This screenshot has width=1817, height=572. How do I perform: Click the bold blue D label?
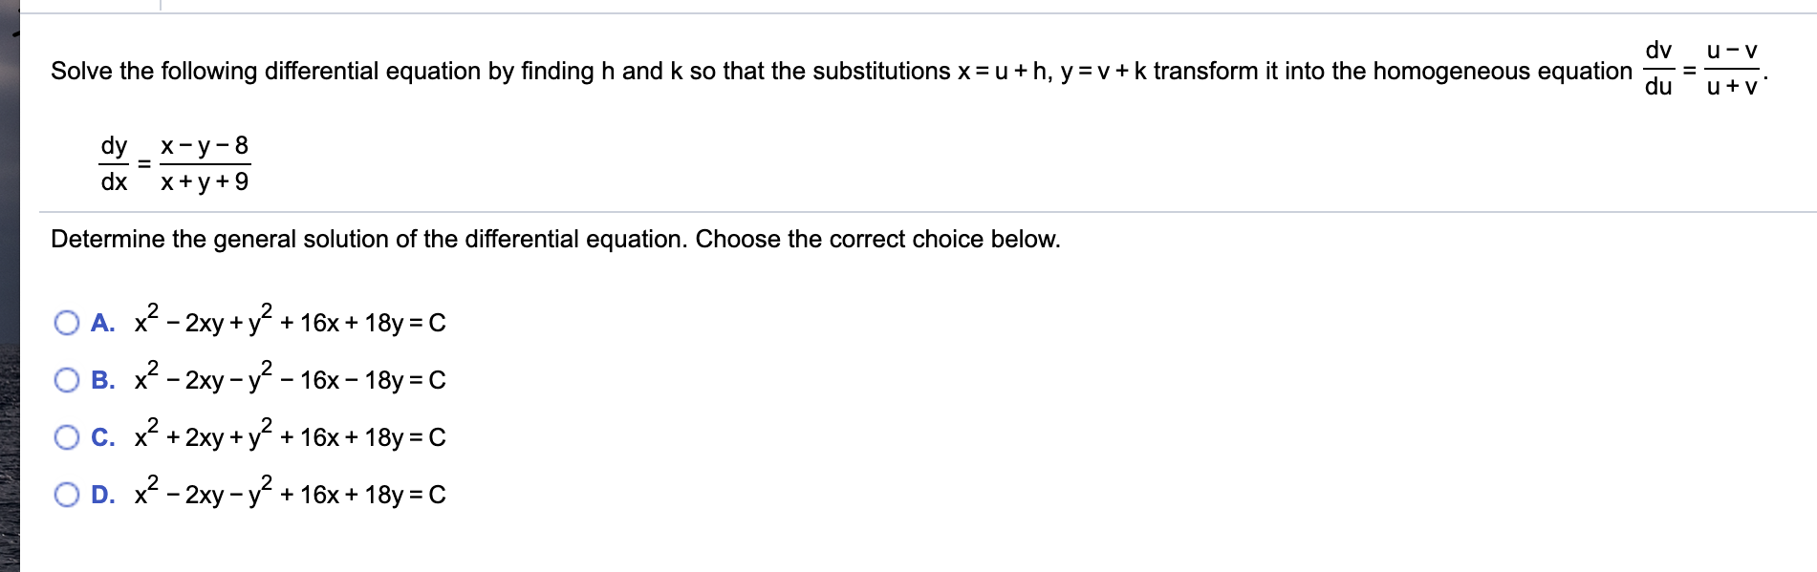point(102,495)
